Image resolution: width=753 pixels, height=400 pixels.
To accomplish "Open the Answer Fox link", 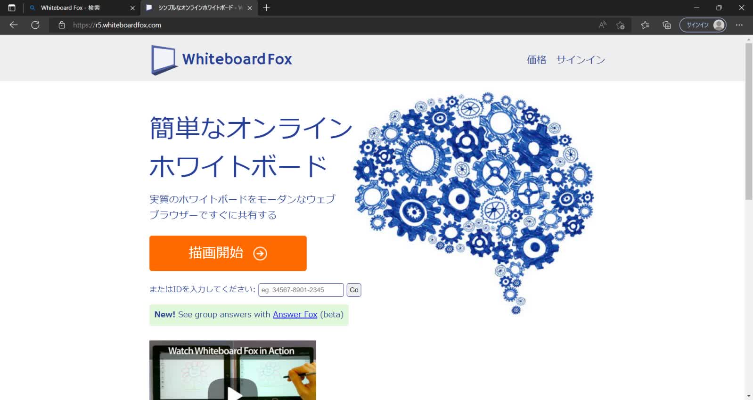I will pos(295,314).
